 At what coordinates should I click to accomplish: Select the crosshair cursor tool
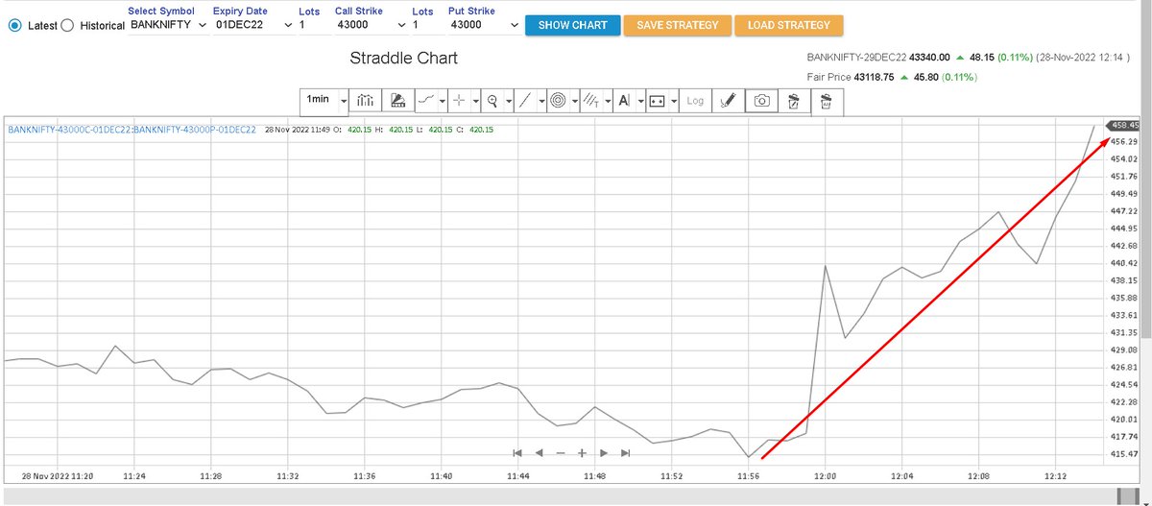(460, 100)
